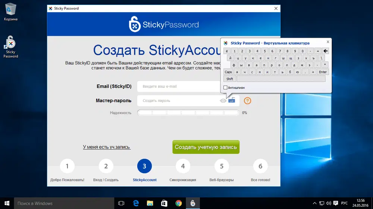
Task: Click virtual keyboard title bar icon
Action: [226, 43]
